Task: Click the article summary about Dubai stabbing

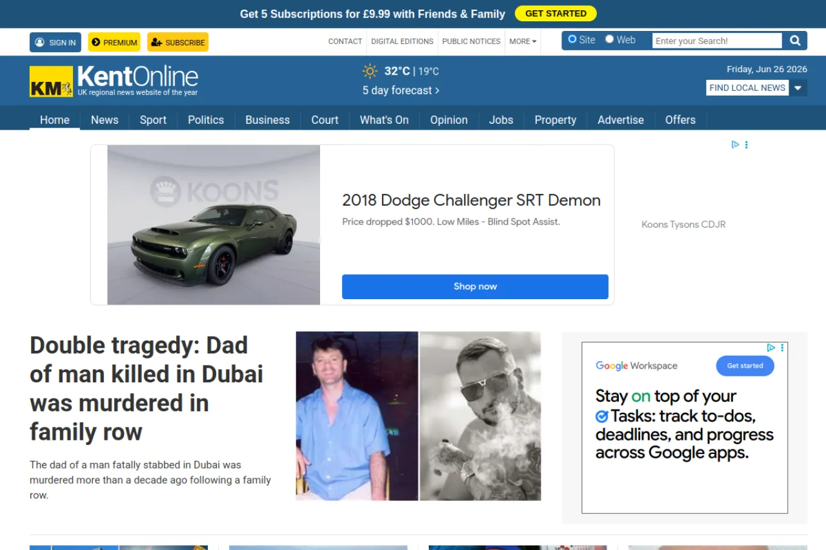Action: [x=150, y=480]
